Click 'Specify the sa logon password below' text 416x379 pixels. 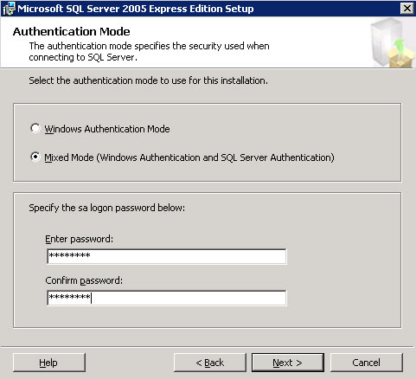(x=107, y=208)
